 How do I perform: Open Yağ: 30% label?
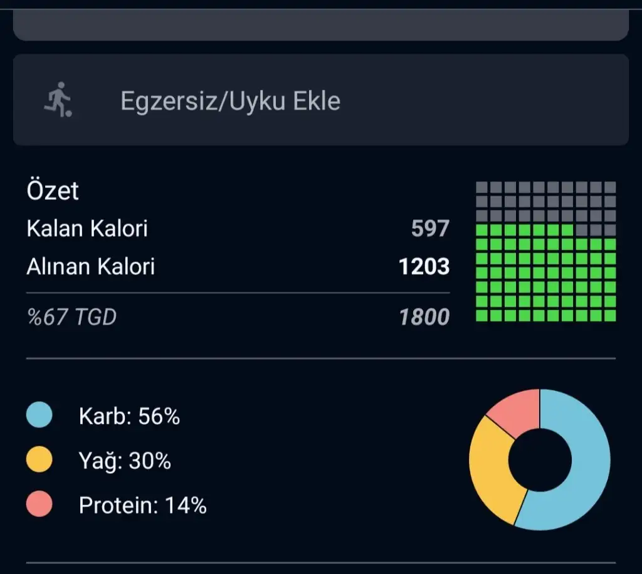coord(125,461)
